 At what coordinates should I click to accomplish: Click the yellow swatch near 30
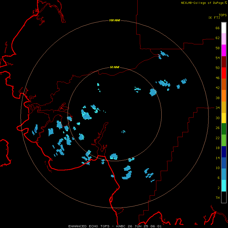point(224,118)
